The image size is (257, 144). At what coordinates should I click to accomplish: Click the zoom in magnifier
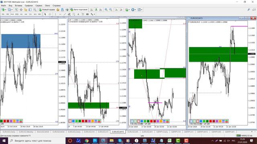(x=106, y=10)
